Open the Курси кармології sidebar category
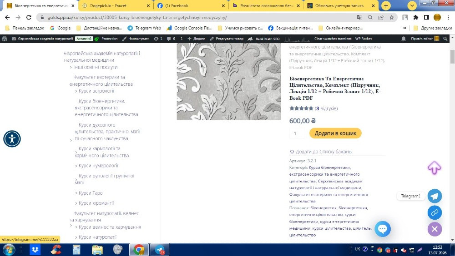Viewport: 455px width, 256px height. tap(102, 152)
